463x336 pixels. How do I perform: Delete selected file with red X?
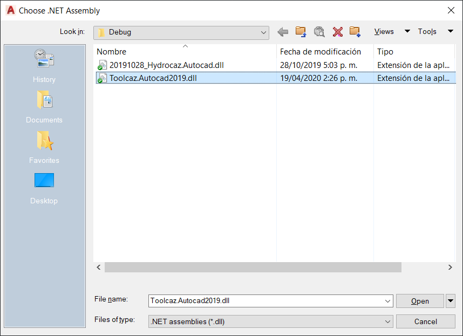337,32
